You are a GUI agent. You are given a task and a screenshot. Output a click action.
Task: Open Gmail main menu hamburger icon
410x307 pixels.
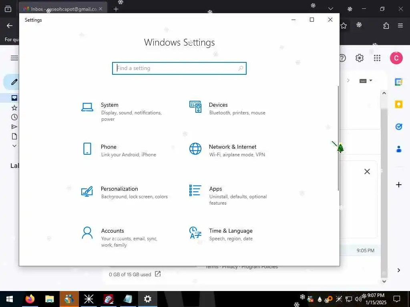click(14, 58)
